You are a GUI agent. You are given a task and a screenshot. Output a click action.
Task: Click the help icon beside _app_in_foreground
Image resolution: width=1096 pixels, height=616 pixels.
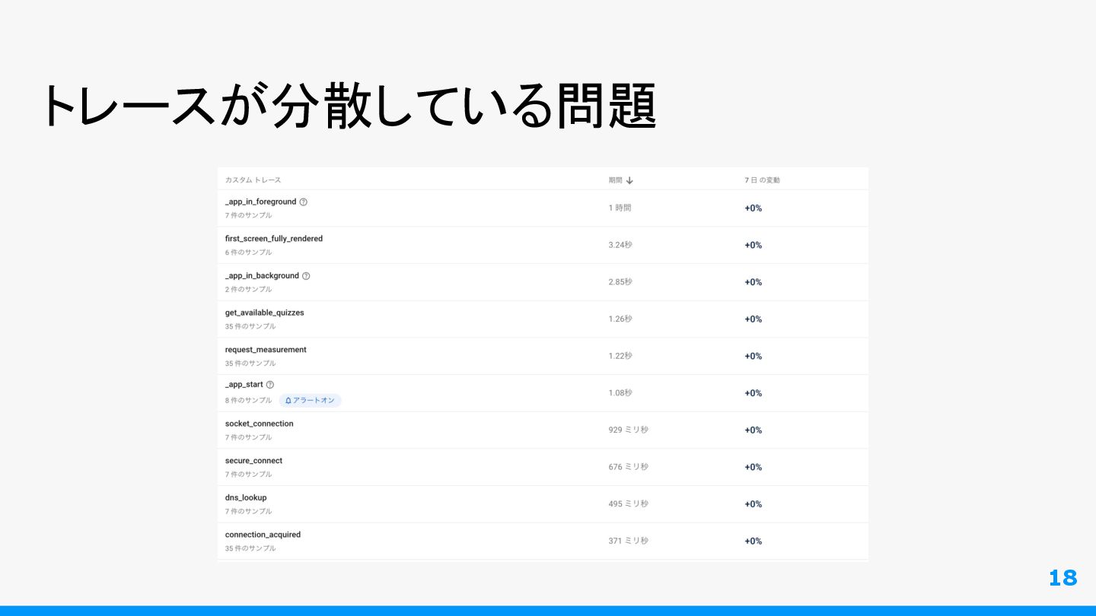pyautogui.click(x=304, y=202)
